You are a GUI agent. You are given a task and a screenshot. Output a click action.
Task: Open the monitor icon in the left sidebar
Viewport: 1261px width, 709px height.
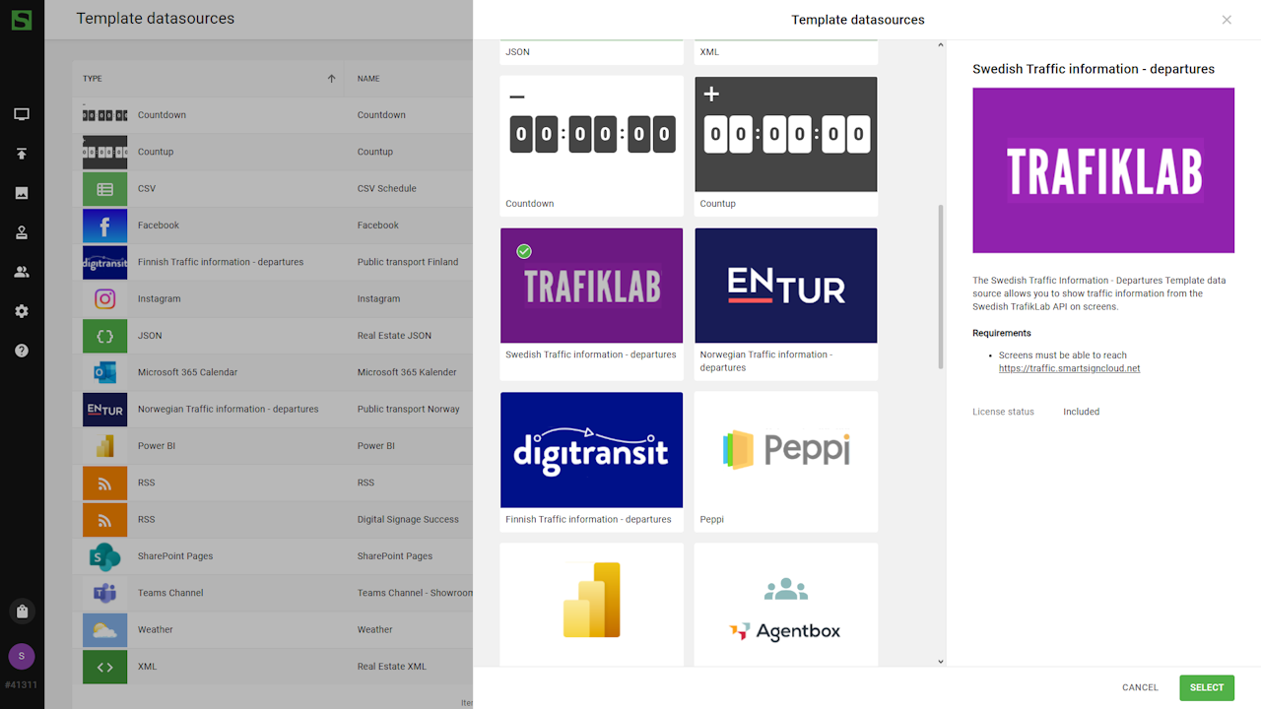click(22, 114)
